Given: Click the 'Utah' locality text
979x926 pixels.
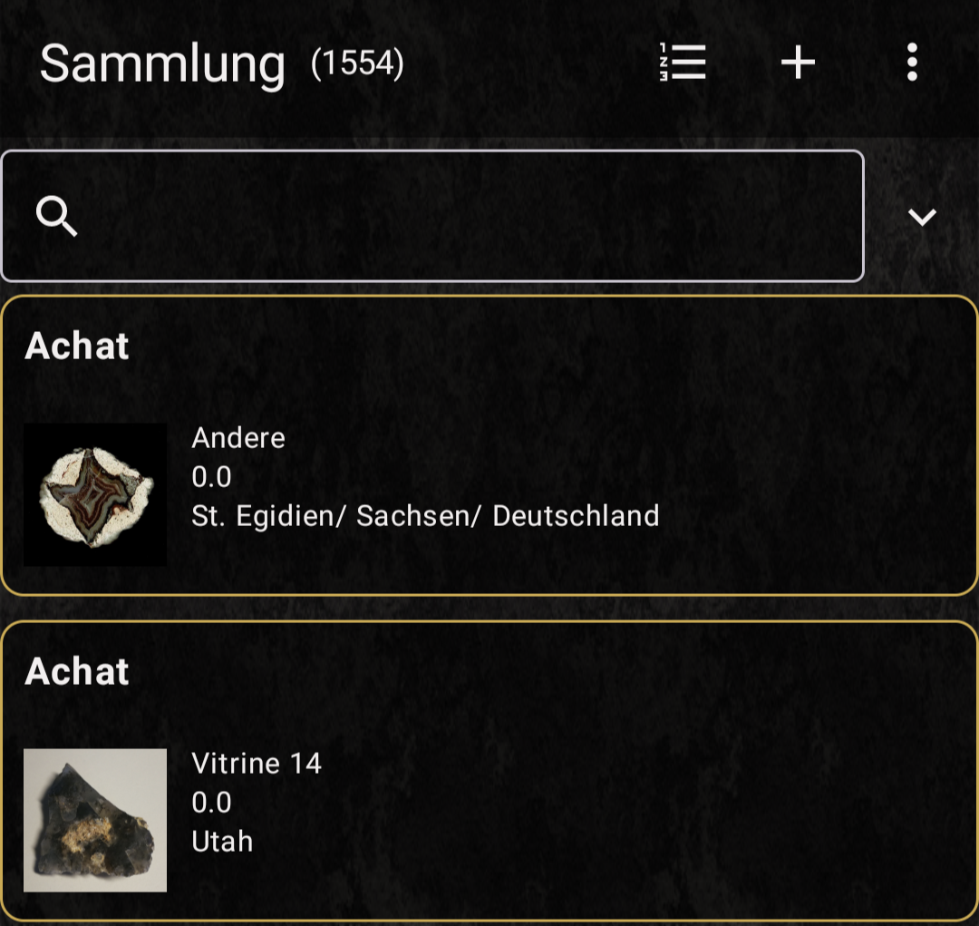Looking at the screenshot, I should pos(222,842).
